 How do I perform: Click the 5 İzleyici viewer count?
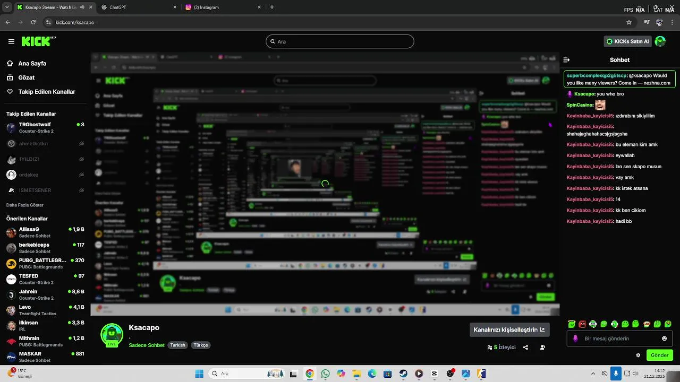(501, 348)
